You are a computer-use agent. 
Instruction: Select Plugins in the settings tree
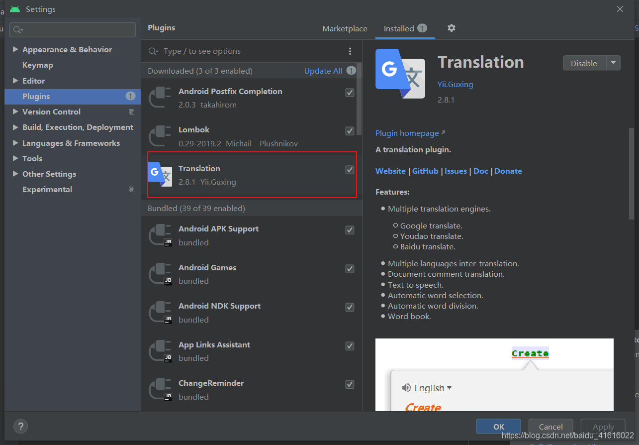tap(73, 96)
